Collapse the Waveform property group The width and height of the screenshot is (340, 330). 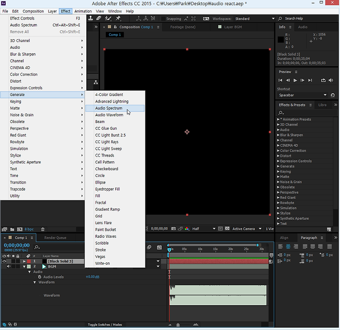pos(34,282)
